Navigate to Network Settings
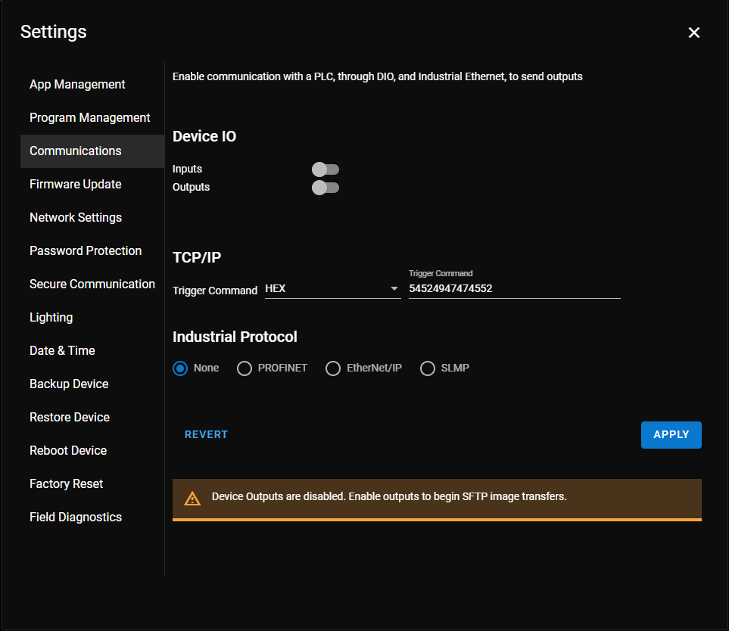 pos(76,217)
